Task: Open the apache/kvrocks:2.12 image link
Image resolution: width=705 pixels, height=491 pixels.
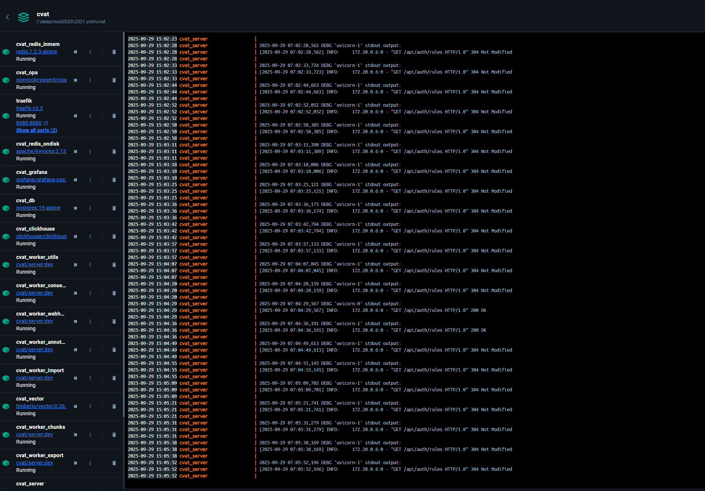Action: pyautogui.click(x=41, y=151)
